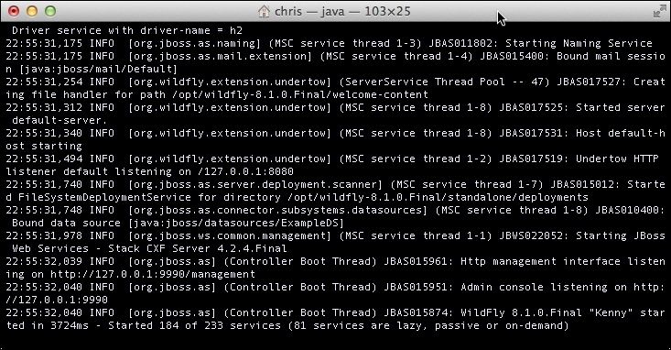
Task: Click the window title chris — java
Action: point(309,12)
